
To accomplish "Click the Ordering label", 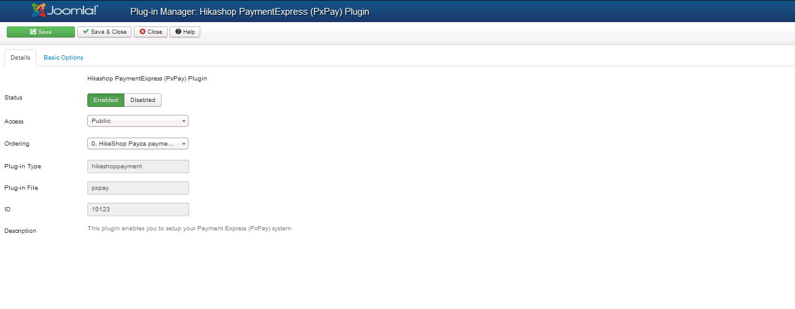I will (x=17, y=144).
